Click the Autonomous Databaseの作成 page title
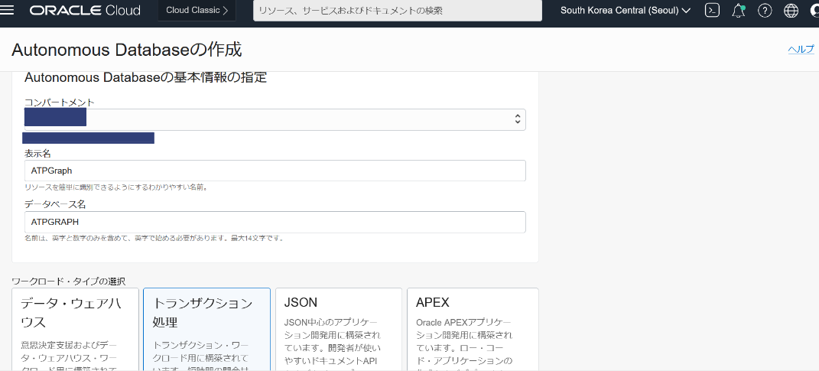 pyautogui.click(x=126, y=50)
